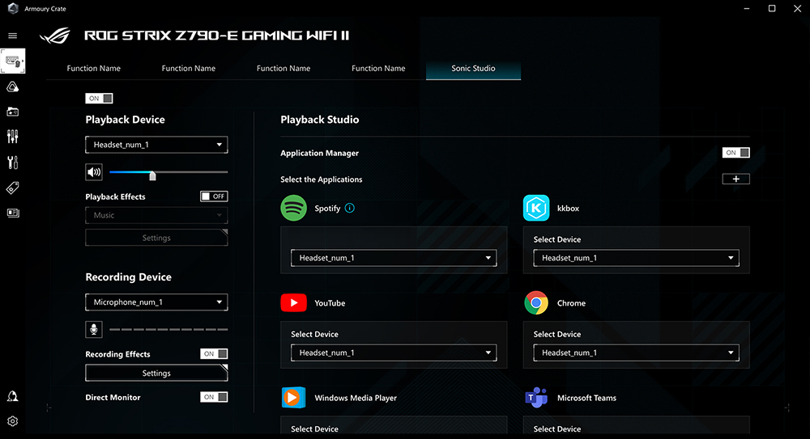
Task: Click the Microsoft Teams label
Action: click(586, 398)
